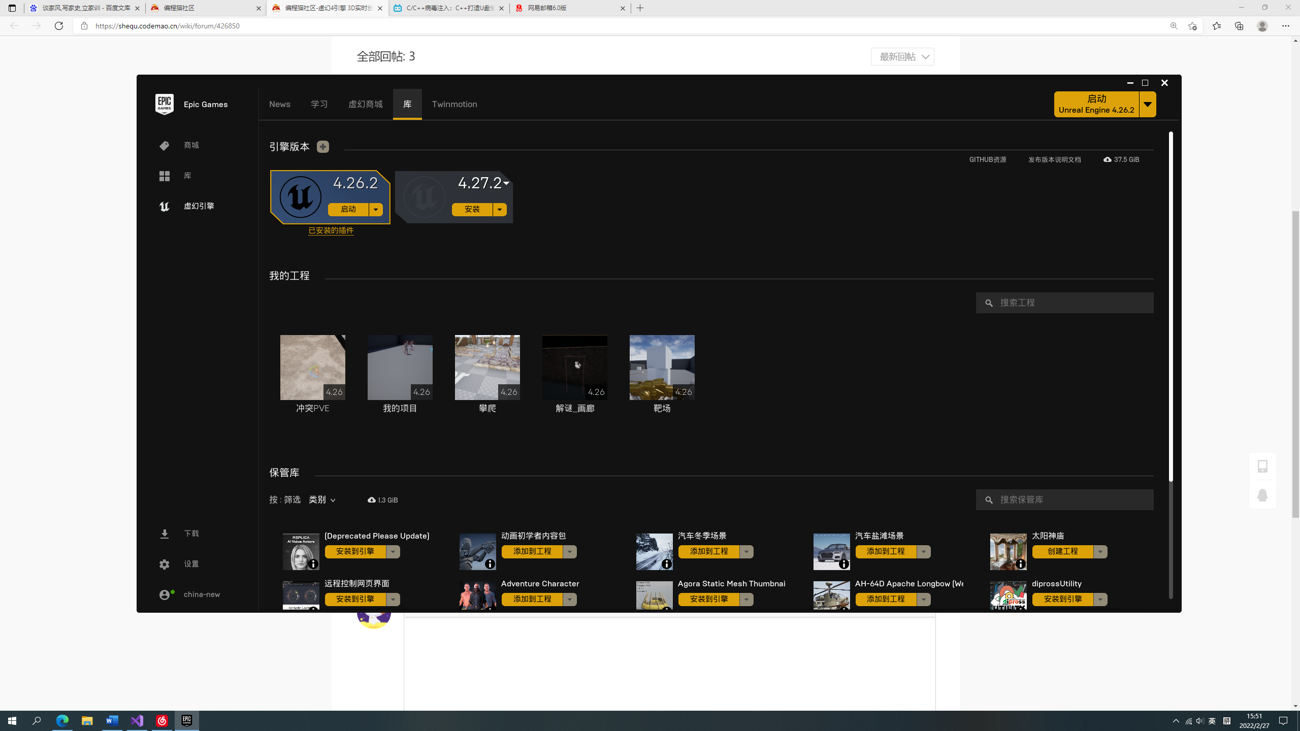
Task: Click the 搜索保管库 vault search field
Action: pyautogui.click(x=1065, y=500)
